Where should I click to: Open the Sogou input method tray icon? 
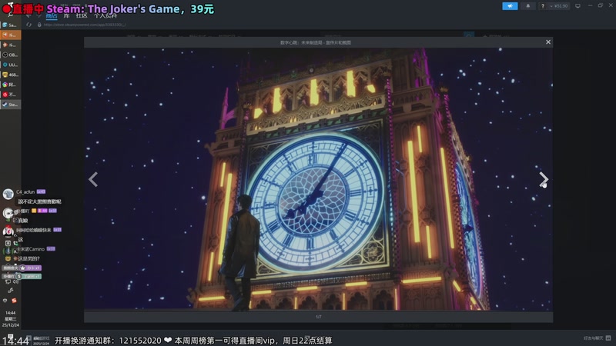(x=14, y=301)
